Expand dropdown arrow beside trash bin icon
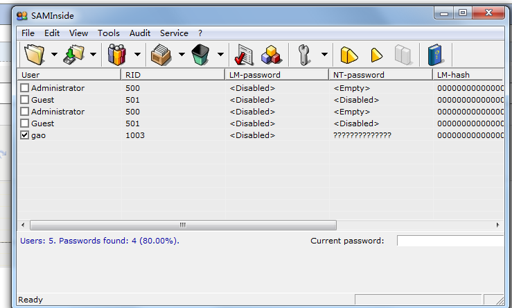The height and width of the screenshot is (308, 512). tap(221, 54)
